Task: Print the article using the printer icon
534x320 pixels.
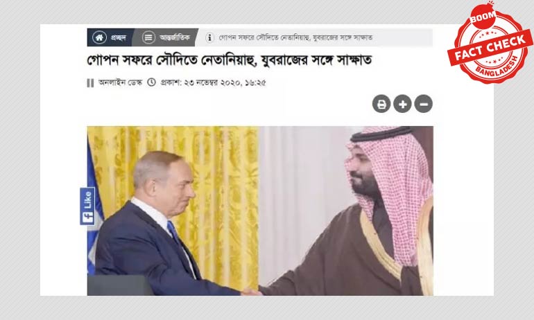Action: 381,104
